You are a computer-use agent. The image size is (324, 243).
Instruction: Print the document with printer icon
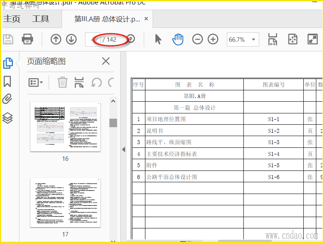pyautogui.click(x=27, y=39)
